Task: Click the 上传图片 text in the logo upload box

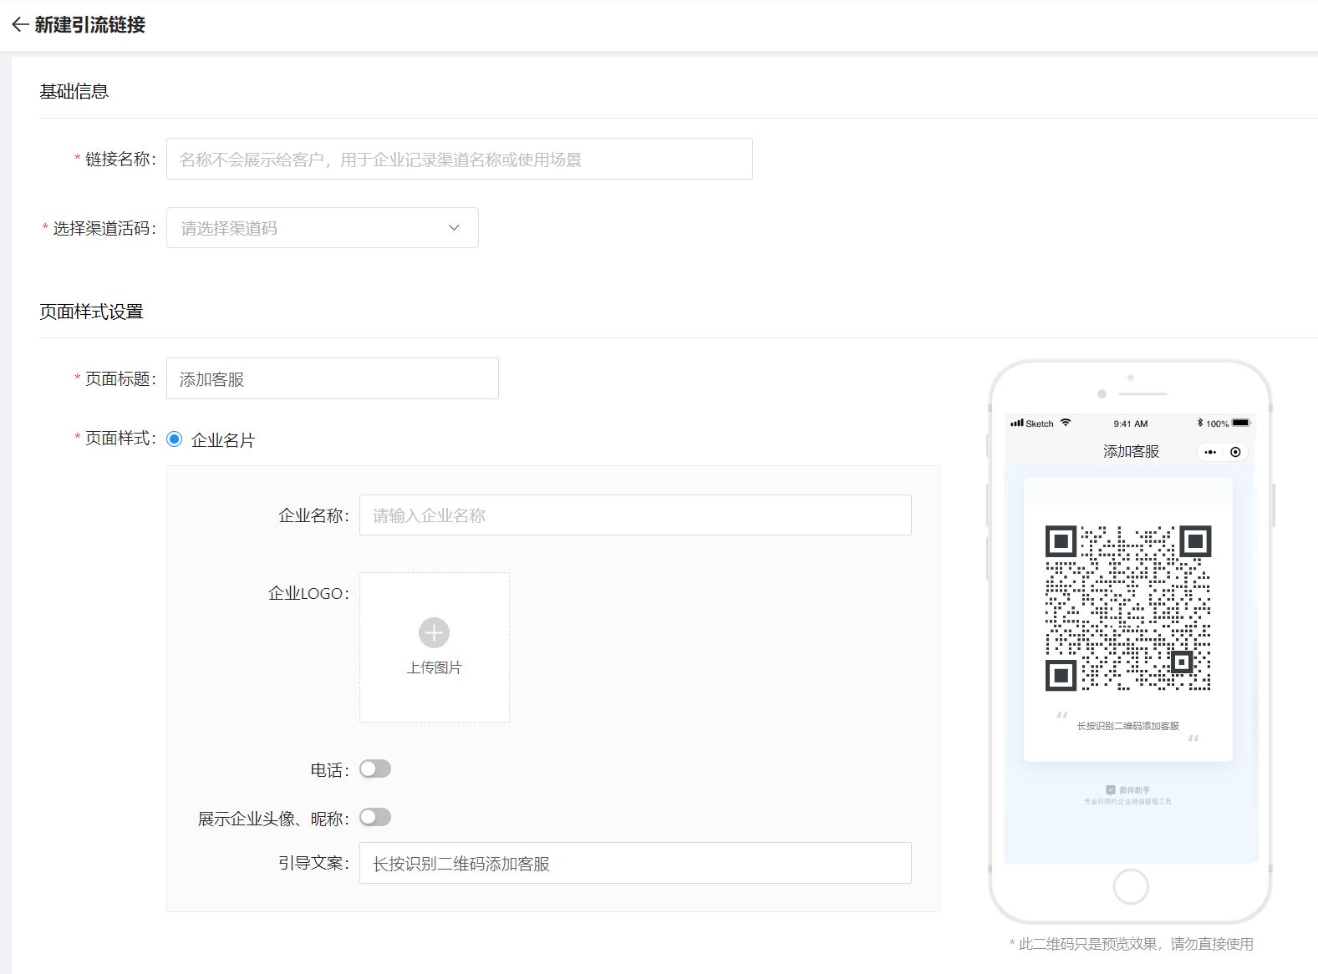Action: coord(434,667)
